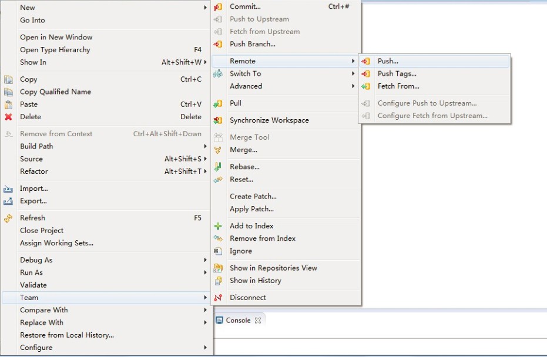Image resolution: width=547 pixels, height=357 pixels.
Task: Click the Fetch From icon
Action: click(x=365, y=86)
